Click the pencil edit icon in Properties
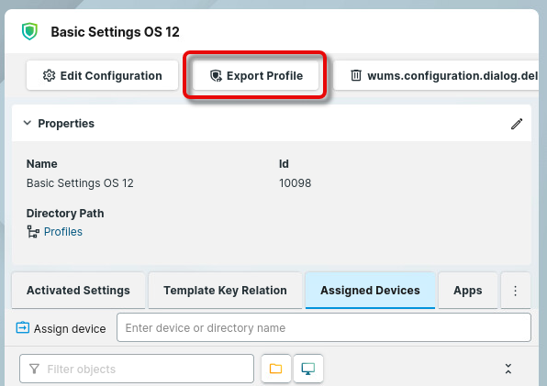The image size is (547, 386). [x=517, y=124]
